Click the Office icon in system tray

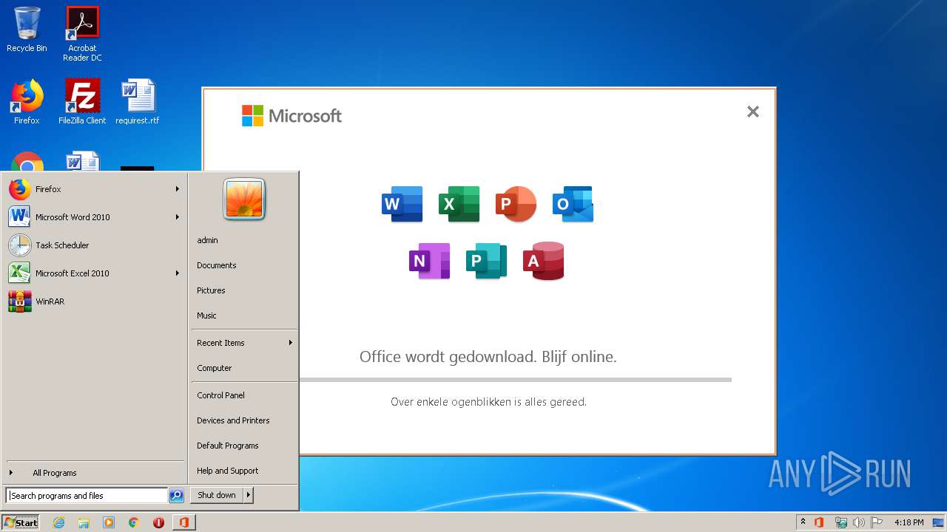pos(819,522)
